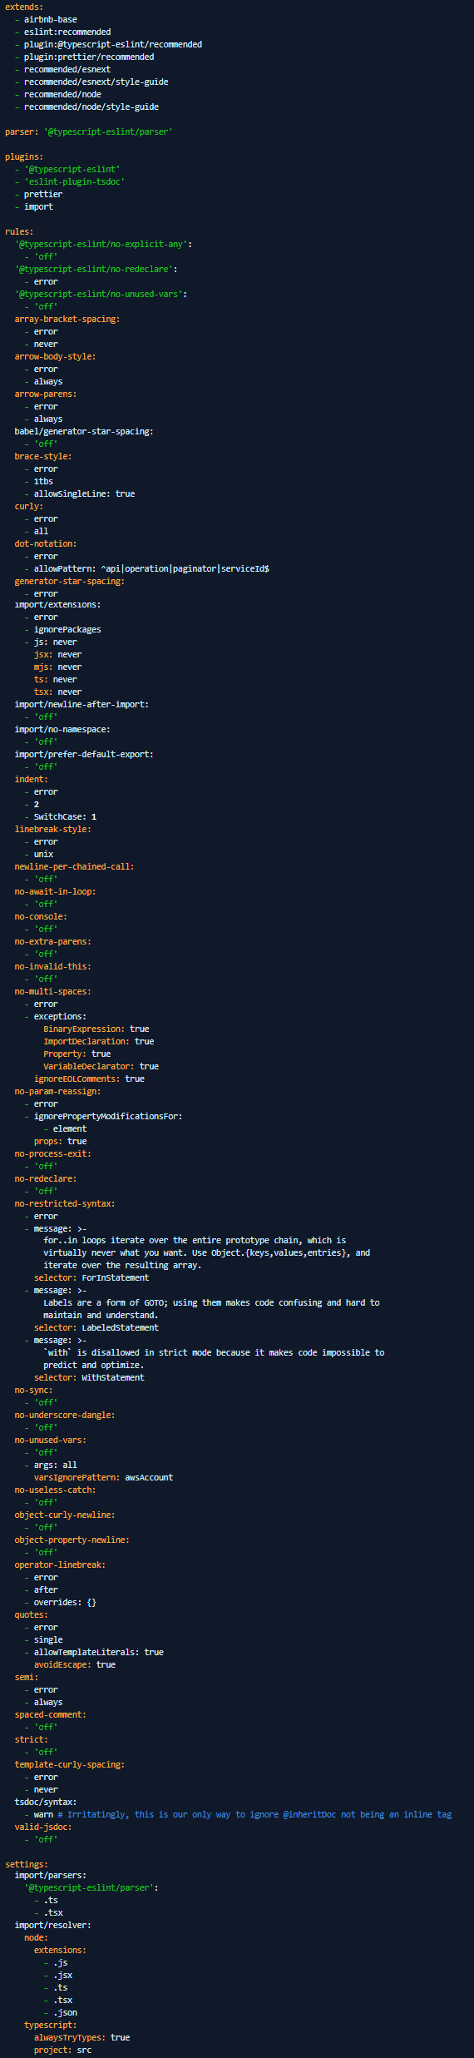This screenshot has height=2058, width=474.
Task: Select the 'airbnb-base' list entry
Action: tap(51, 19)
